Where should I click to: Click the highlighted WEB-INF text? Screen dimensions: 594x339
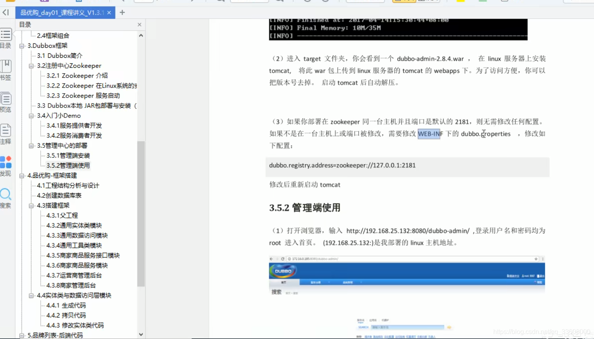click(x=429, y=134)
